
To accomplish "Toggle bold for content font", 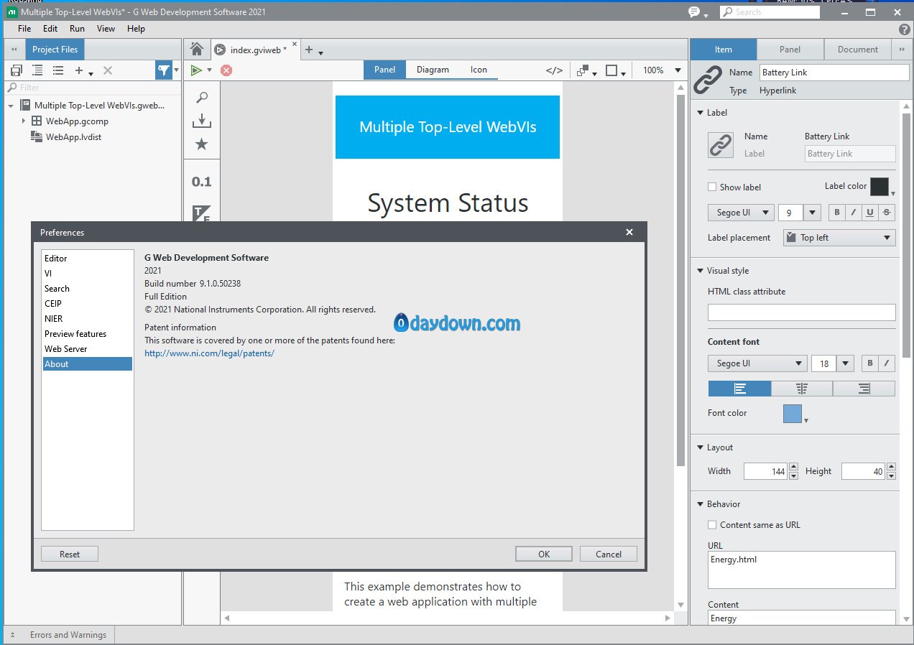I will [870, 363].
